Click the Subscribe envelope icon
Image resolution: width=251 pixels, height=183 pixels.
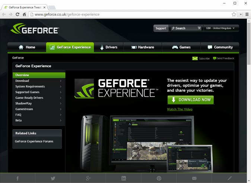[x=195, y=59]
